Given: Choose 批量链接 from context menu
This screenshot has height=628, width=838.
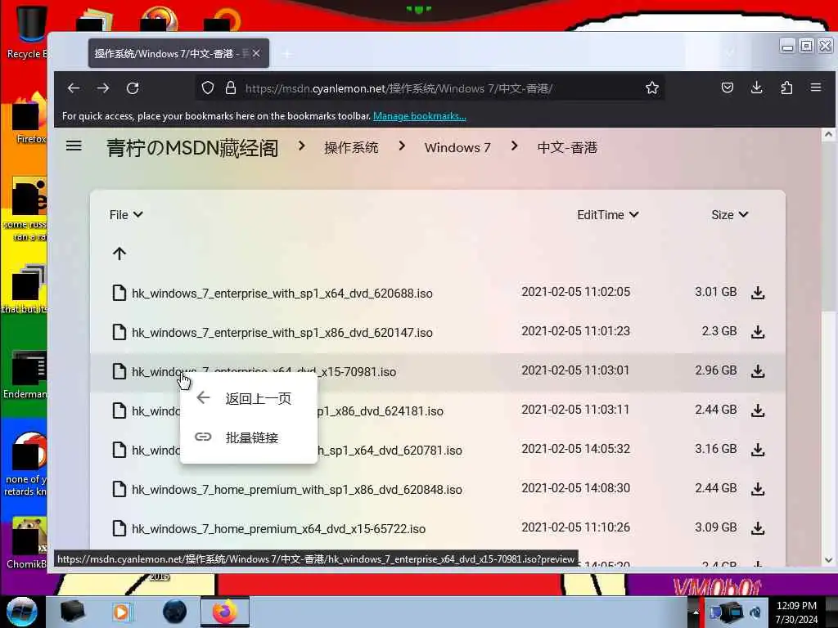Looking at the screenshot, I should point(249,437).
